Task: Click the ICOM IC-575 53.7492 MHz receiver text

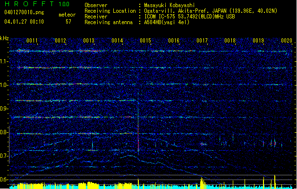Action: (189, 17)
